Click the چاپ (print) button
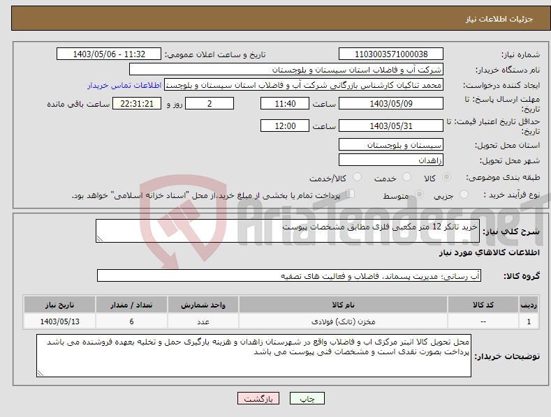This screenshot has height=417, width=551. (307, 398)
